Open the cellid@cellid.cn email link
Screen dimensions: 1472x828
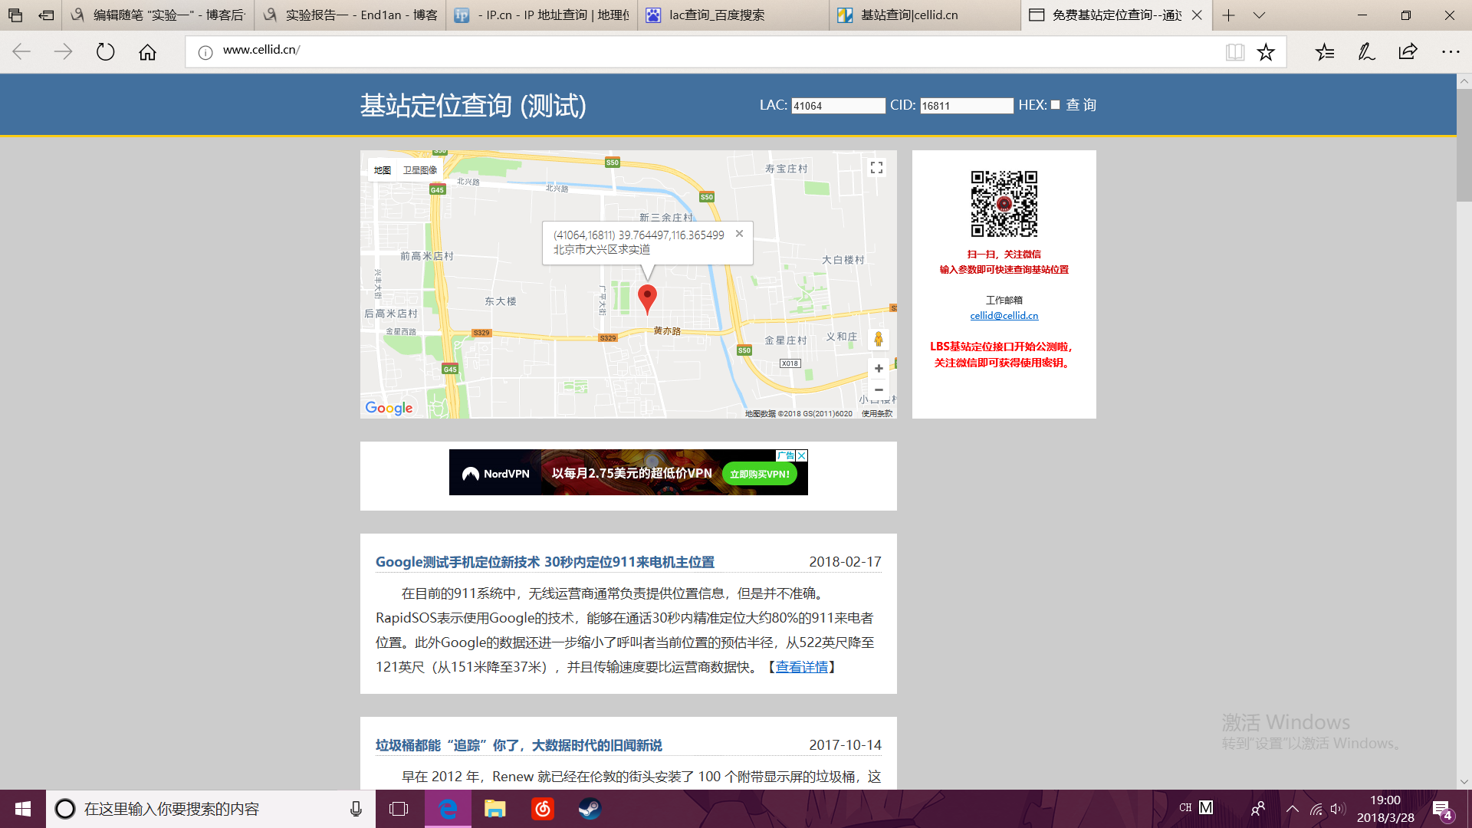coord(1004,315)
